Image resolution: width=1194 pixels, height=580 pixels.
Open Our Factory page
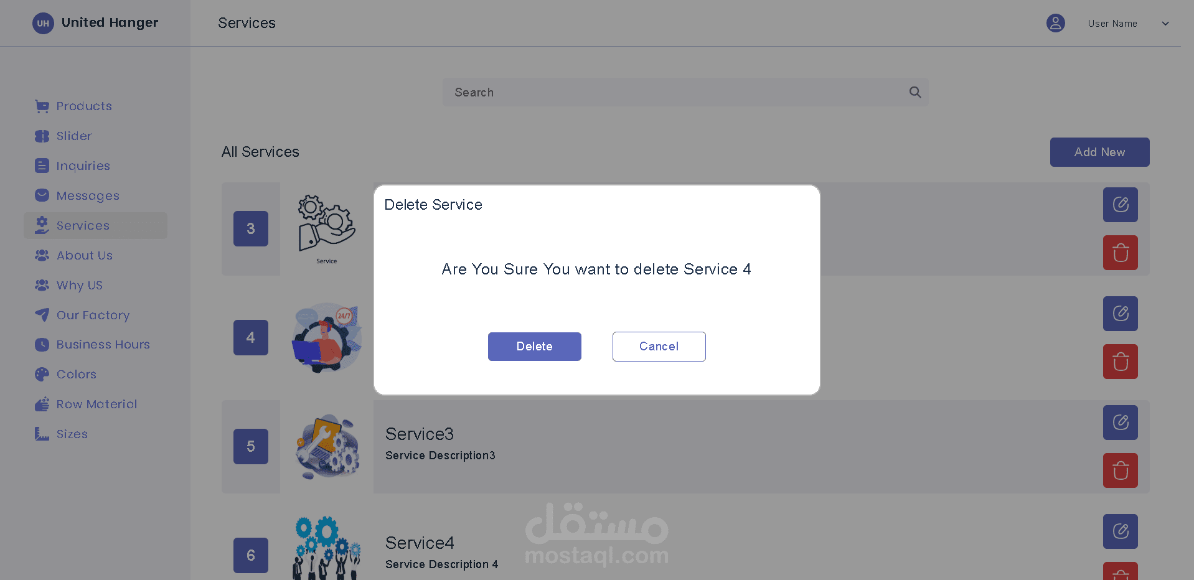tap(93, 316)
